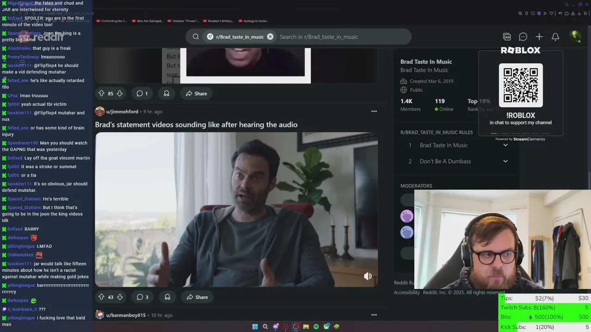Open the Reddit advertise icon

507,36
